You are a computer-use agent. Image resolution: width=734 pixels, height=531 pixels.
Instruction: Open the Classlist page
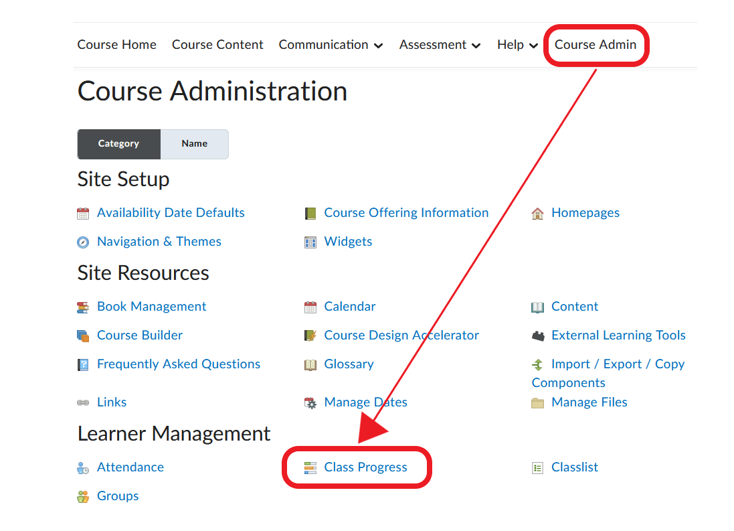575,467
